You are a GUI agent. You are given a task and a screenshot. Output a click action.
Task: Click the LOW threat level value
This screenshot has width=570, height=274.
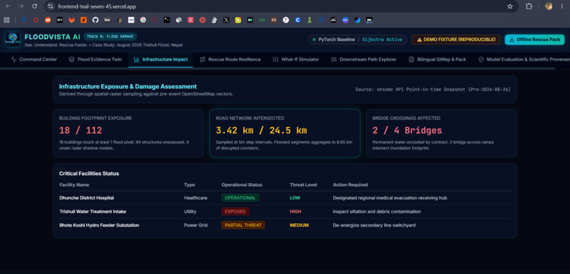tap(295, 198)
